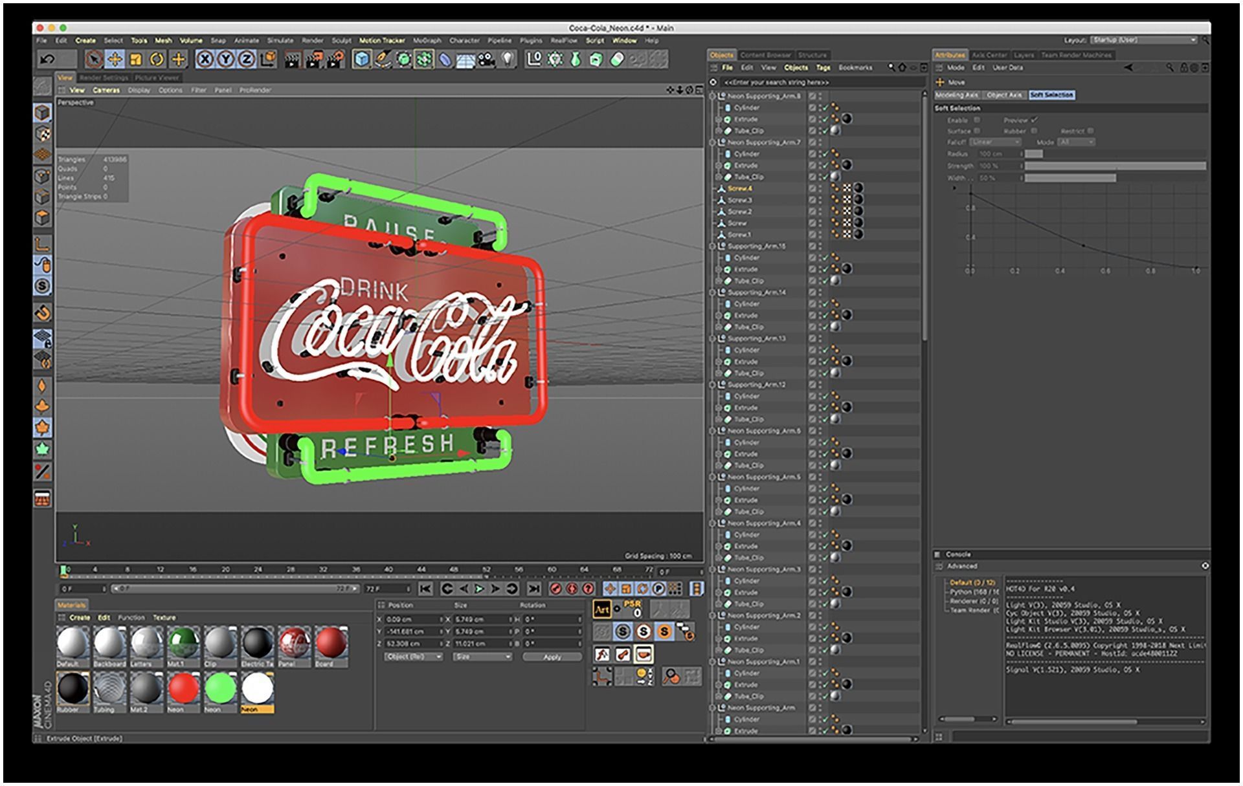Collapse the Supporting_Arm.14 group
Screen dimensions: 1243x786
pos(713,292)
